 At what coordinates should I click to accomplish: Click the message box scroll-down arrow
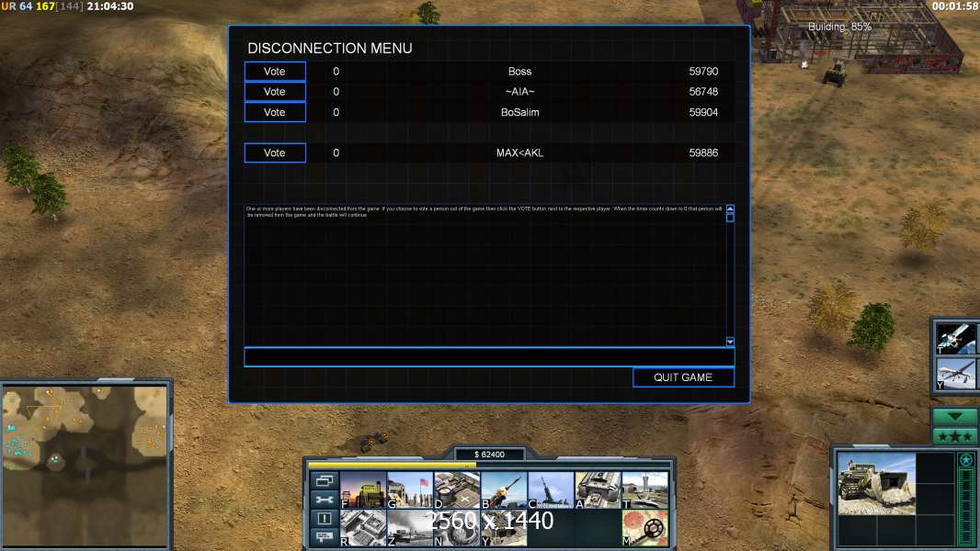(730, 342)
